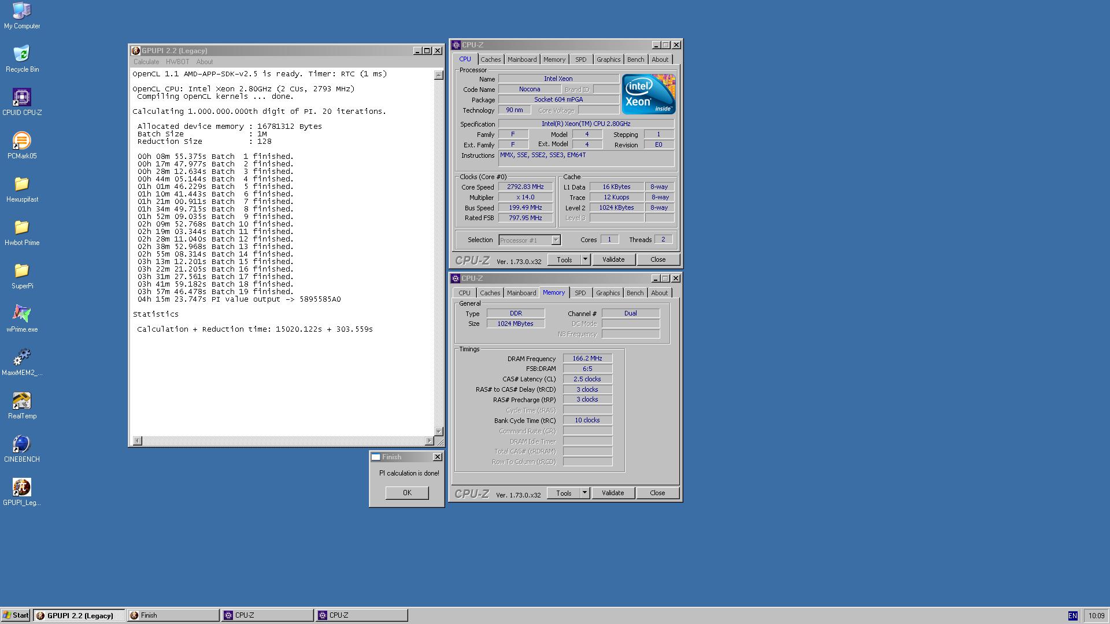Click Close button in bottom CPU-Z window
This screenshot has height=624, width=1110.
click(657, 493)
